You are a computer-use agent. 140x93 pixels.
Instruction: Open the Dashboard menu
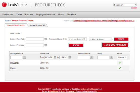8,14
